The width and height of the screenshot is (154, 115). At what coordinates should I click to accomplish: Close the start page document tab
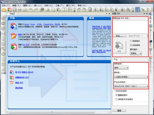tap(109, 13)
